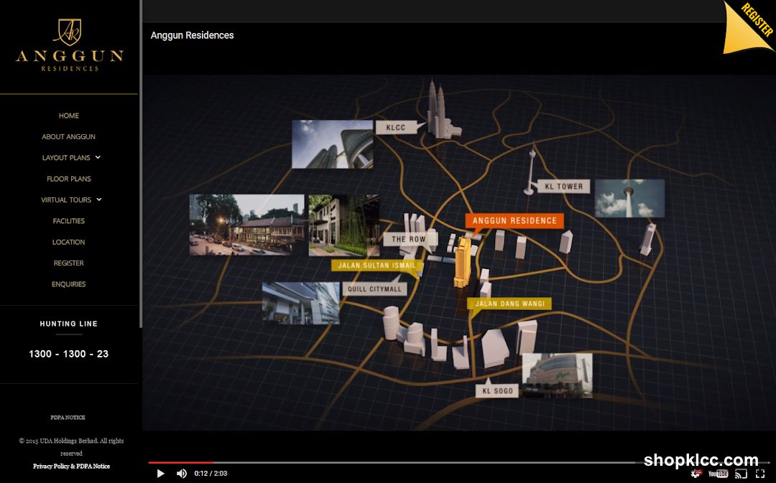Expand the VIRTUAL TOURS chevron
The image size is (776, 483).
click(99, 200)
